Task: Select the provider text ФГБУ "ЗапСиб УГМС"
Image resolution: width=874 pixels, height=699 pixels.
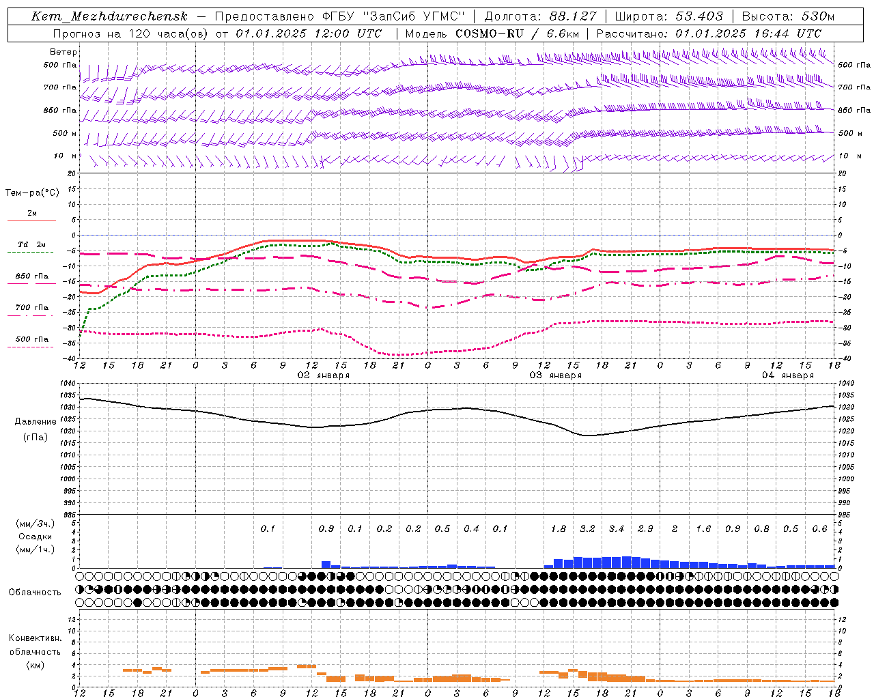Action: (393, 16)
